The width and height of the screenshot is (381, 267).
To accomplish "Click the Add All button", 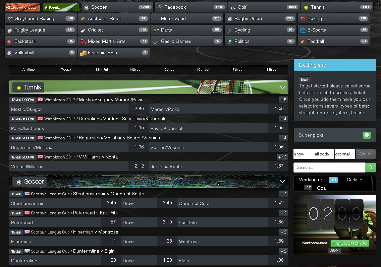I will coord(366,154).
